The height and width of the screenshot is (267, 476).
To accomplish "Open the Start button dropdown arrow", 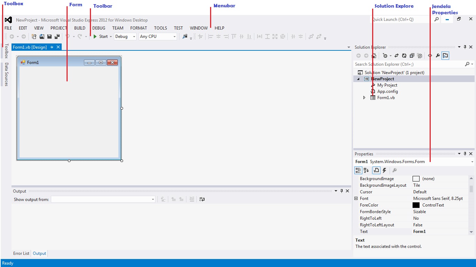I will 110,37.
